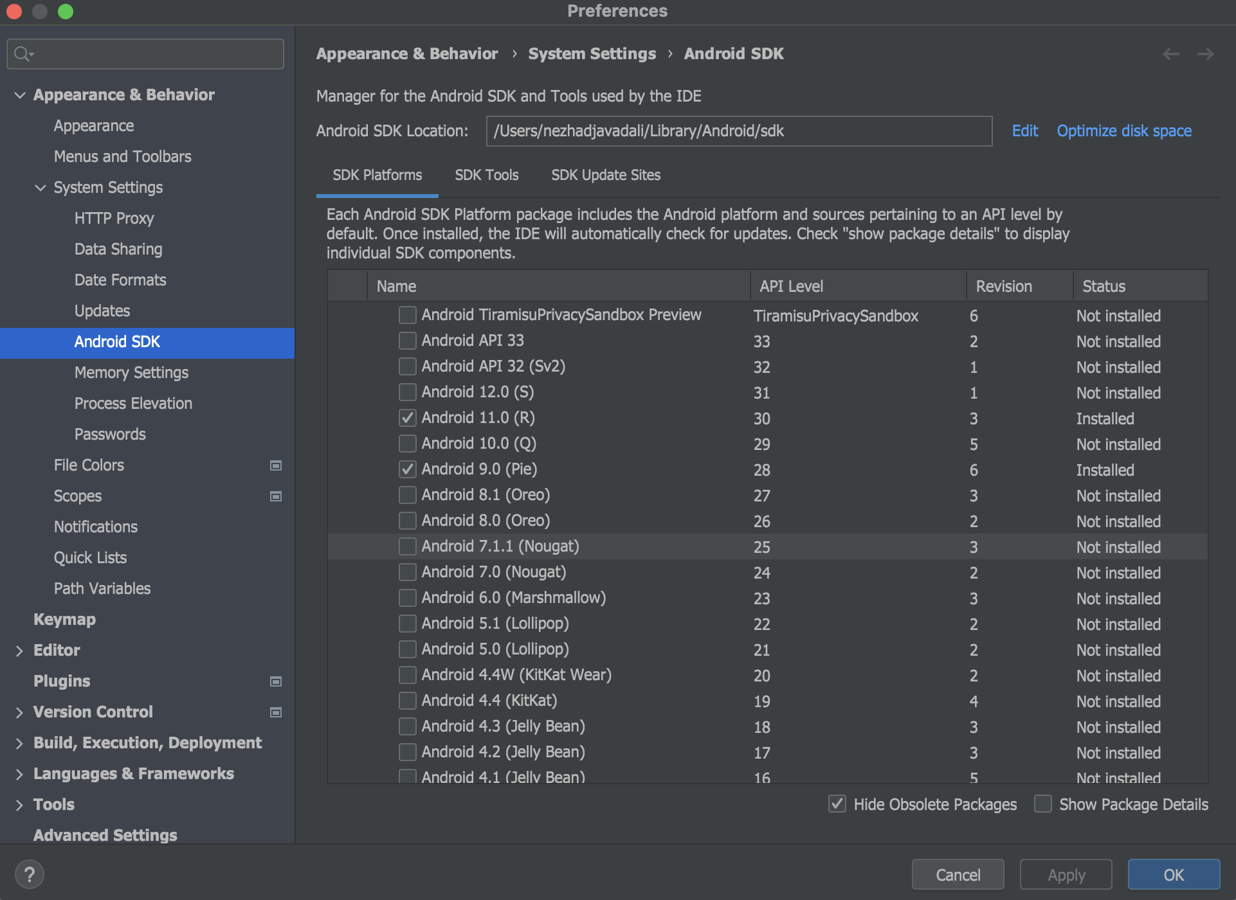The image size is (1236, 900).
Task: Select the Android 4.4W (KitKat Wear) row name
Action: point(516,675)
